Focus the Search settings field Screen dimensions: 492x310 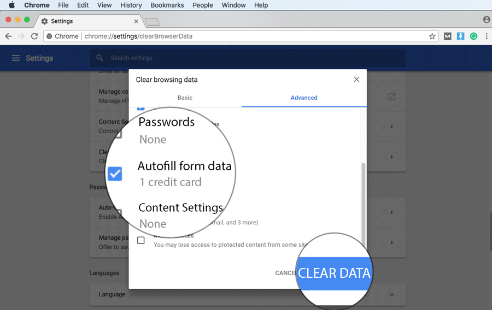(x=248, y=58)
